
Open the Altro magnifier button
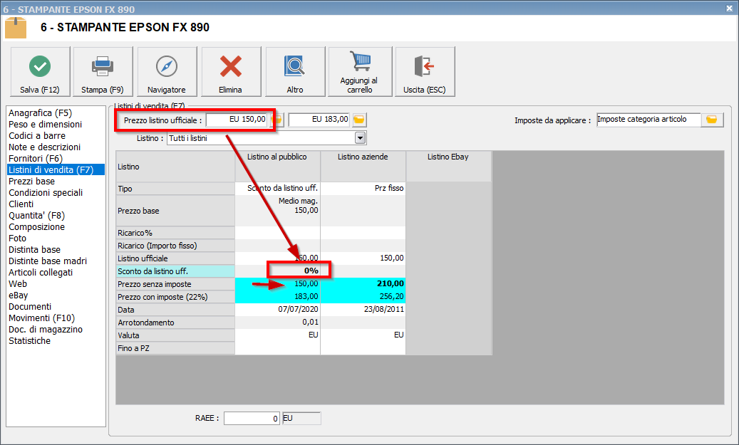[x=295, y=72]
